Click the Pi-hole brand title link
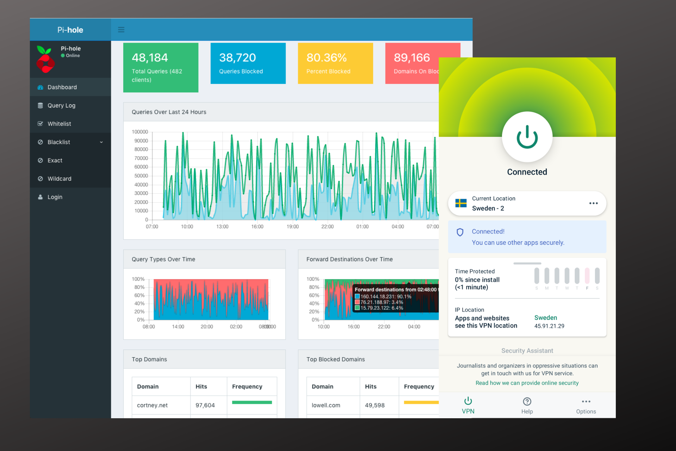Image resolution: width=676 pixels, height=451 pixels. pyautogui.click(x=70, y=30)
